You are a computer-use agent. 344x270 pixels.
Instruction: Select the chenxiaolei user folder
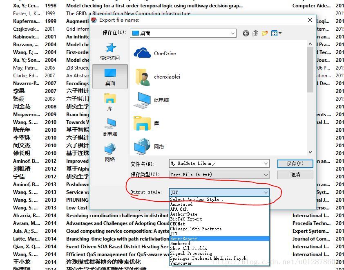coord(158,76)
